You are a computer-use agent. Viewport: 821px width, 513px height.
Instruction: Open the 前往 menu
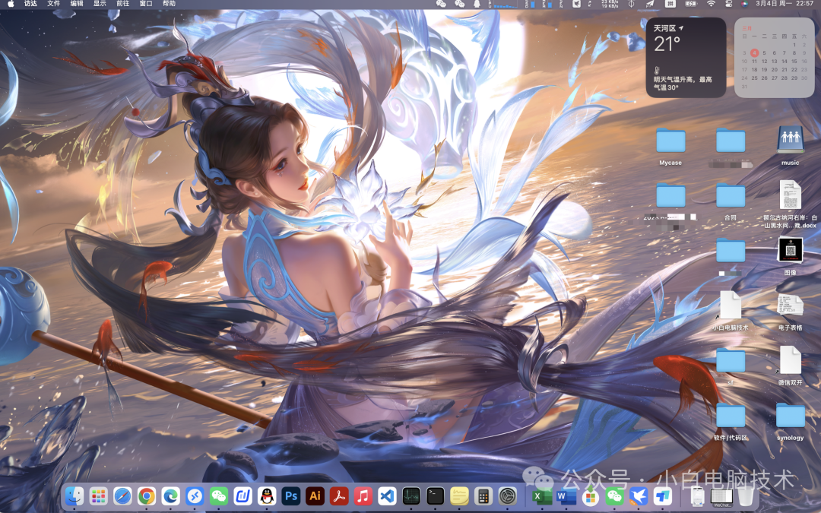(123, 4)
